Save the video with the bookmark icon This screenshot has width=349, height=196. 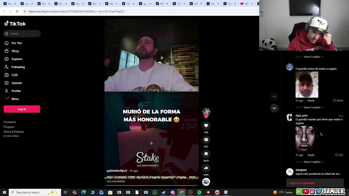[206, 154]
